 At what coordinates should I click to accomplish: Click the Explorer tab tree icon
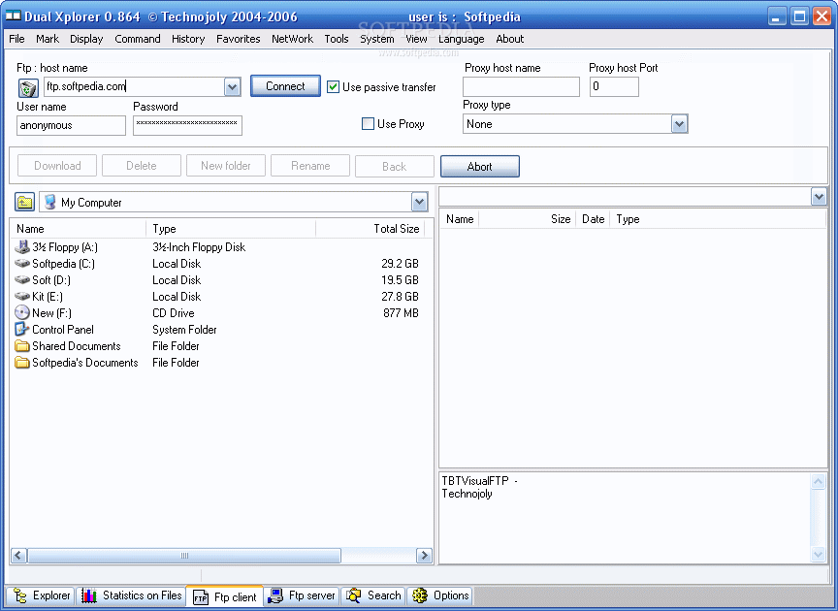click(20, 595)
